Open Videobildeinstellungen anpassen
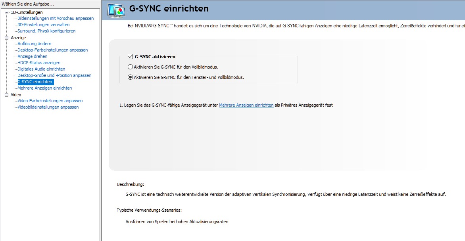Viewport: 465px width, 241px height. (x=48, y=107)
